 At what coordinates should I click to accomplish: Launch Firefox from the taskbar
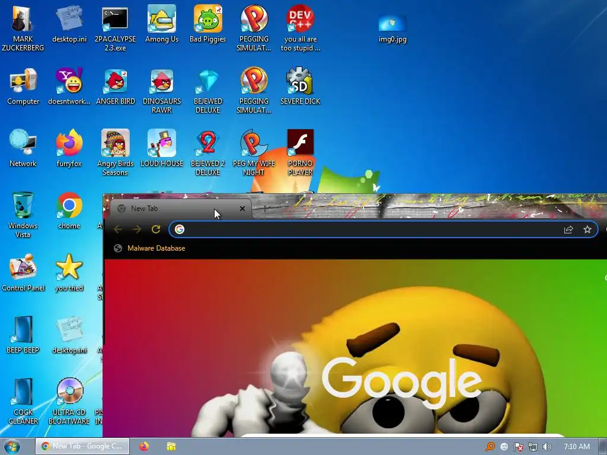(144, 446)
